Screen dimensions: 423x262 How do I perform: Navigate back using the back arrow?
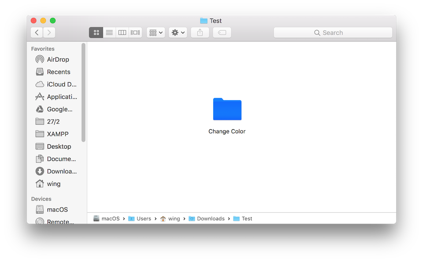tap(37, 32)
